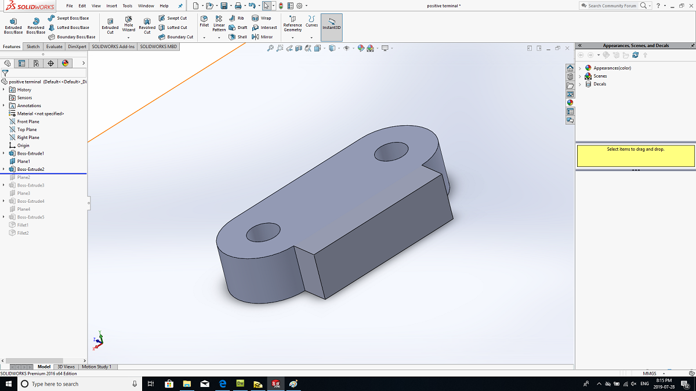
Task: Activate the Revolved Cut tool
Action: tap(147, 25)
